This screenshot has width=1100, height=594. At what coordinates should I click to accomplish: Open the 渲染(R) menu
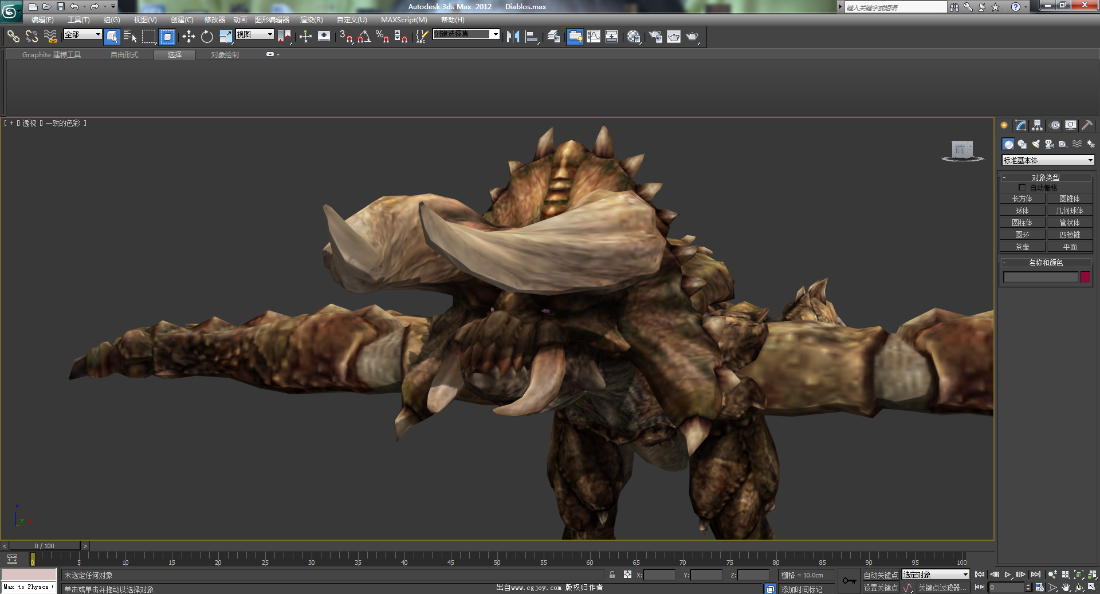pos(312,20)
